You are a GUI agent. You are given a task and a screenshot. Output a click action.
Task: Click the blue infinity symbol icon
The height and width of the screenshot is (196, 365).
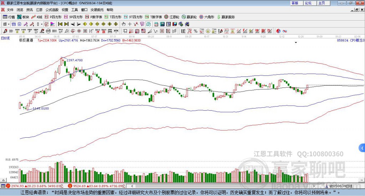click(x=285, y=31)
